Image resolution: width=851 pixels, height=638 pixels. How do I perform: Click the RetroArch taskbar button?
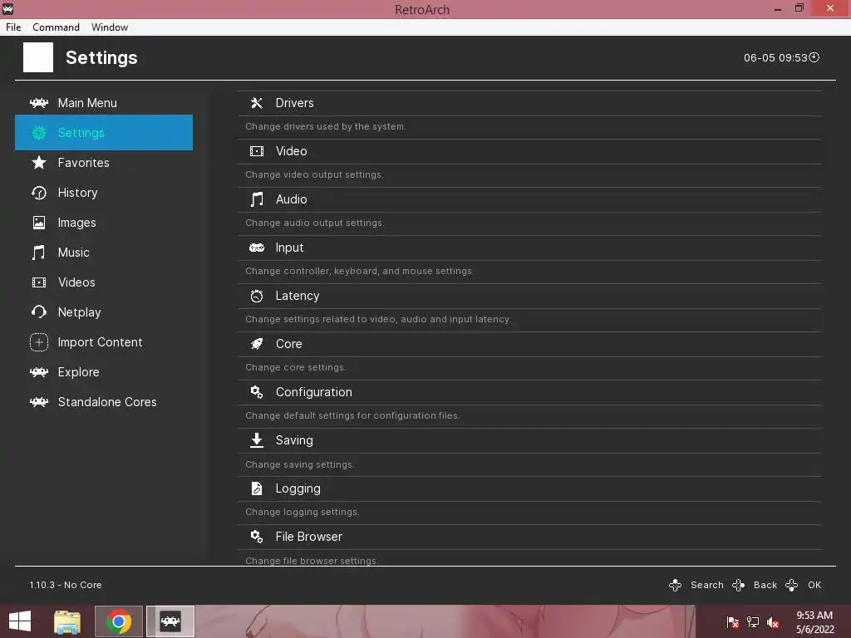tap(170, 621)
